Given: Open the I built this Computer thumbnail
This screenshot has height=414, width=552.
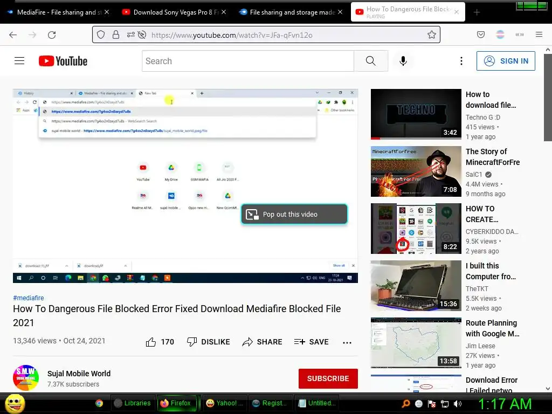Looking at the screenshot, I should click(x=416, y=286).
